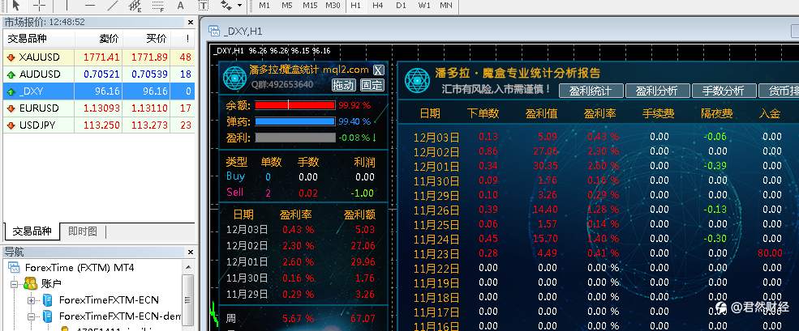The height and width of the screenshot is (331, 799).
Task: Click the Sell row profit -1.00
Action: (363, 193)
